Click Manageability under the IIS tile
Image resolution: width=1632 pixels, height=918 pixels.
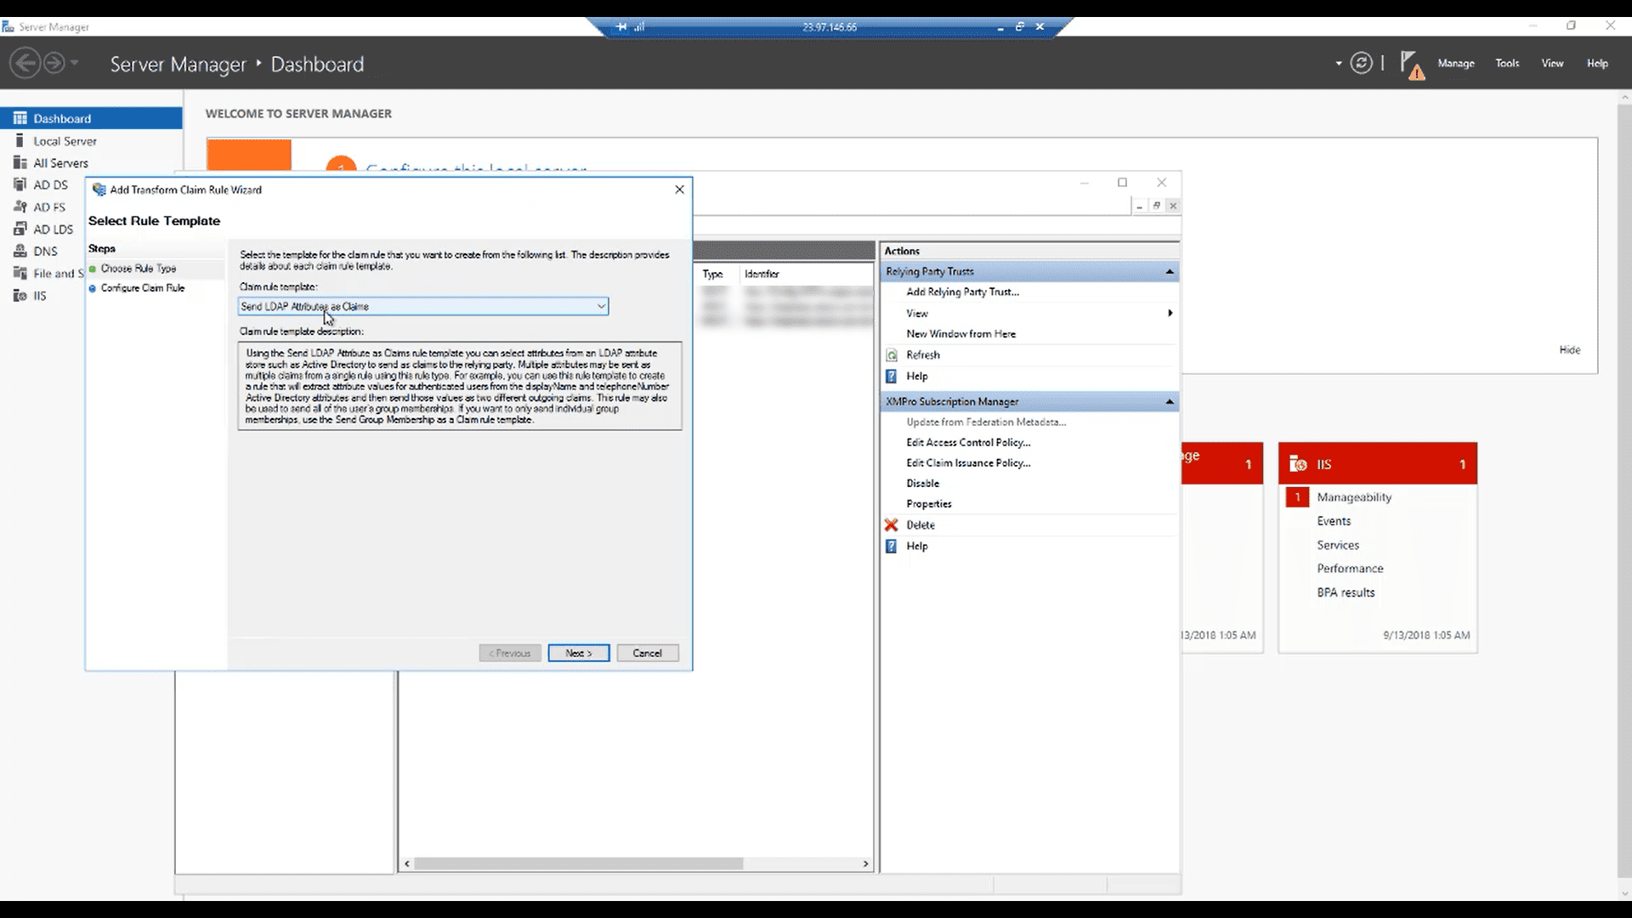(x=1353, y=497)
